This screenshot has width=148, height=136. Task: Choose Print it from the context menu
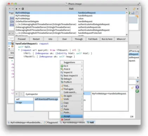tap(72, 69)
